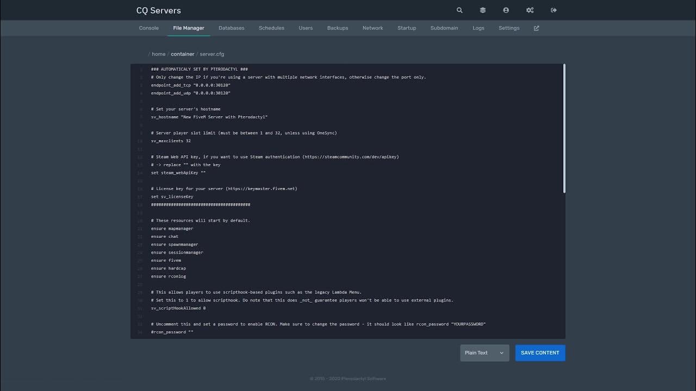Open the Settings tab
Image resolution: width=696 pixels, height=391 pixels.
click(x=509, y=28)
